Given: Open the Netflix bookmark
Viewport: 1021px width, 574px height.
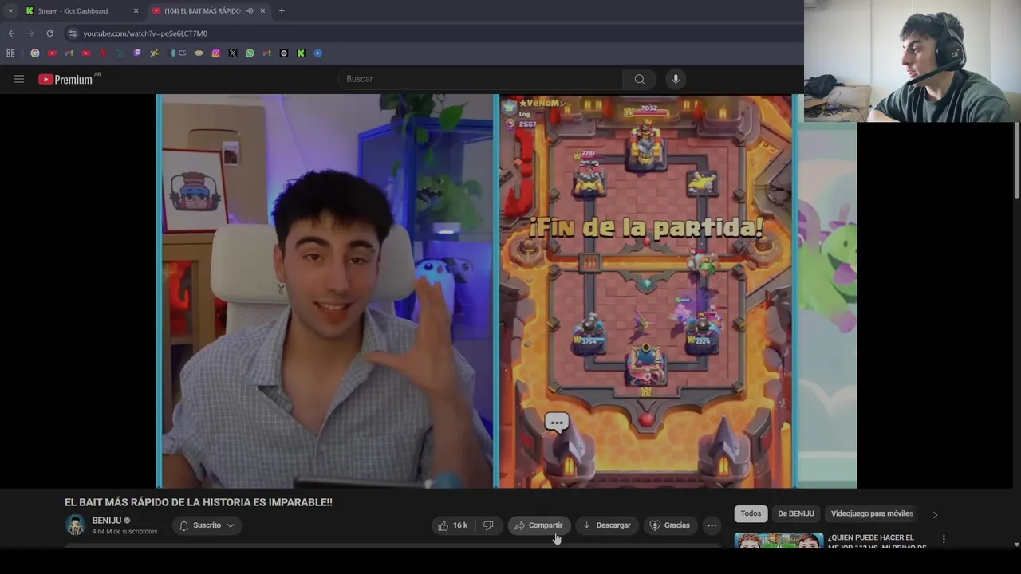Looking at the screenshot, I should click(x=103, y=53).
